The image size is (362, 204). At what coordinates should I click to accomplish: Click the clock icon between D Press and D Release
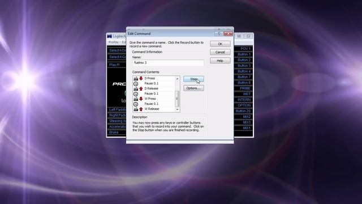pyautogui.click(x=136, y=83)
